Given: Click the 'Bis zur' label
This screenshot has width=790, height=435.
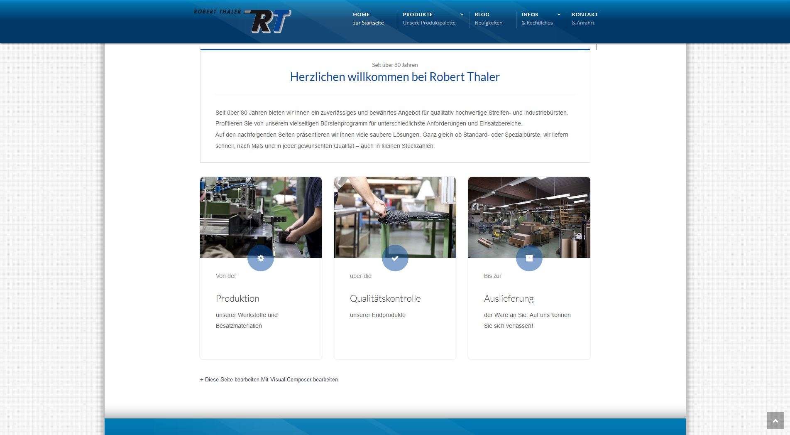Looking at the screenshot, I should tap(493, 276).
